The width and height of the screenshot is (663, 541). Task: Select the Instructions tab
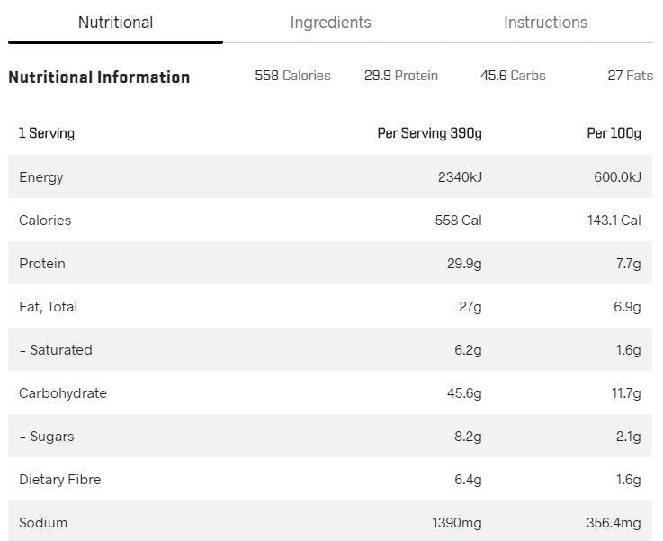[x=545, y=23]
